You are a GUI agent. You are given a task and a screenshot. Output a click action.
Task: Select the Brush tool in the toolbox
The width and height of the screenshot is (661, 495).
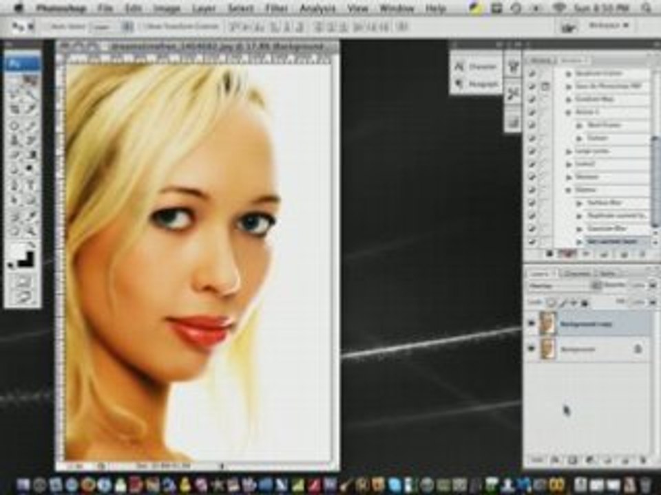31,125
